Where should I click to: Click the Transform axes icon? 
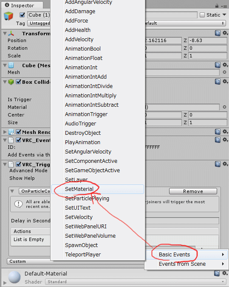click(x=11, y=34)
